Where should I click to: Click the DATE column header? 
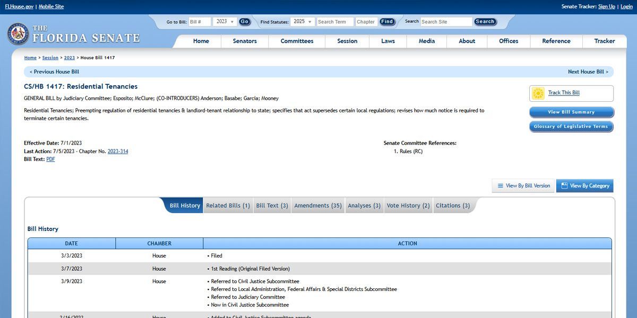pos(72,244)
